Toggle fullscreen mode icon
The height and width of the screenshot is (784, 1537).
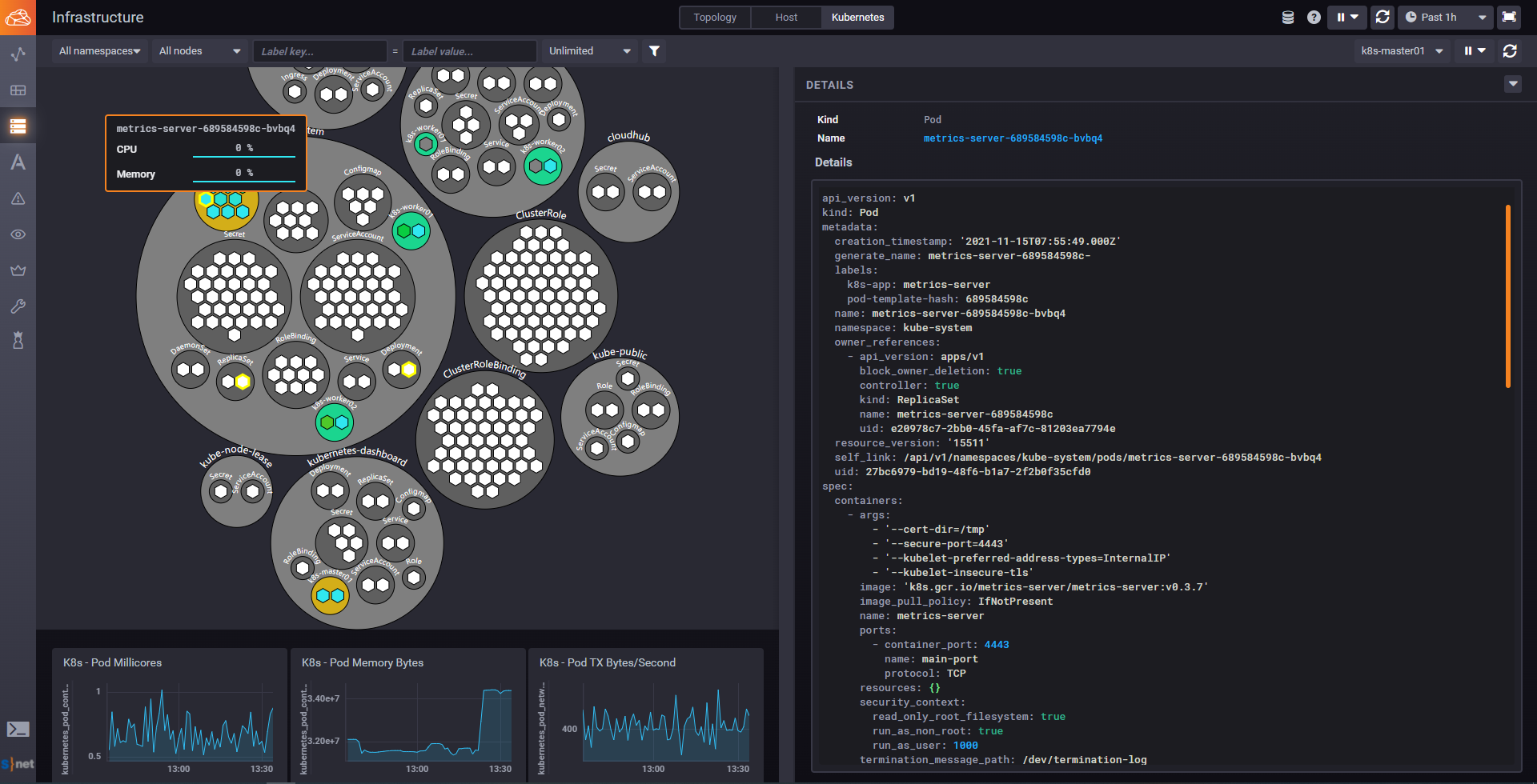click(1509, 17)
